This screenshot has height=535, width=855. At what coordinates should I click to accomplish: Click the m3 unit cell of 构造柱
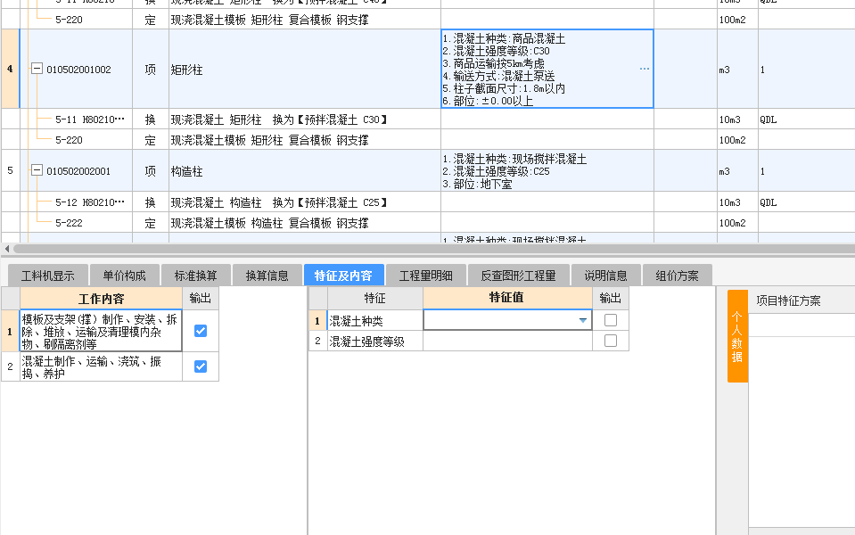click(x=737, y=170)
